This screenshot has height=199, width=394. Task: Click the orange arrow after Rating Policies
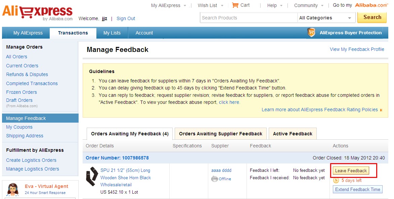pos(381,110)
